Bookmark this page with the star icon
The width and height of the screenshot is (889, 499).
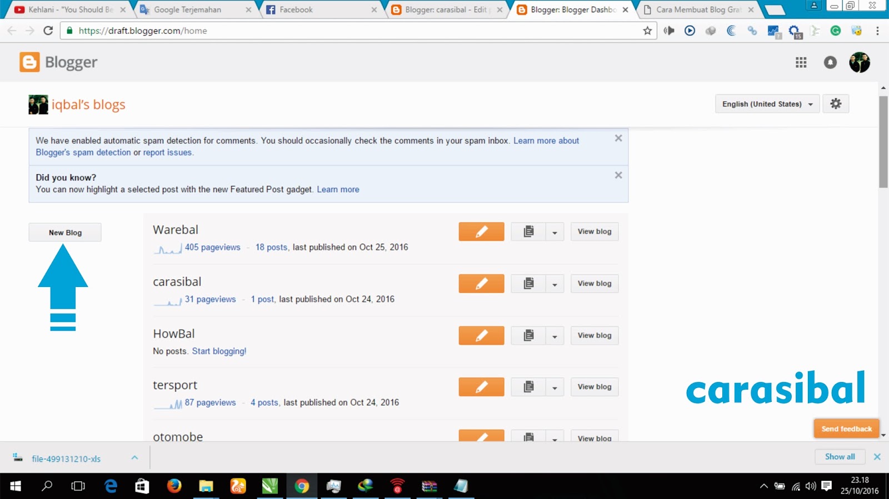click(x=647, y=31)
